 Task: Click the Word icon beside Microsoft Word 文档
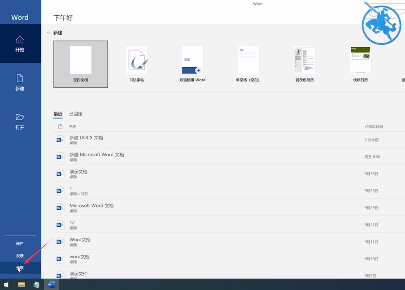[60, 208]
